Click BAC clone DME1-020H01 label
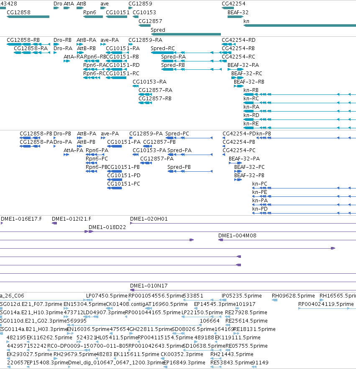356x369 pixels. coord(149,219)
